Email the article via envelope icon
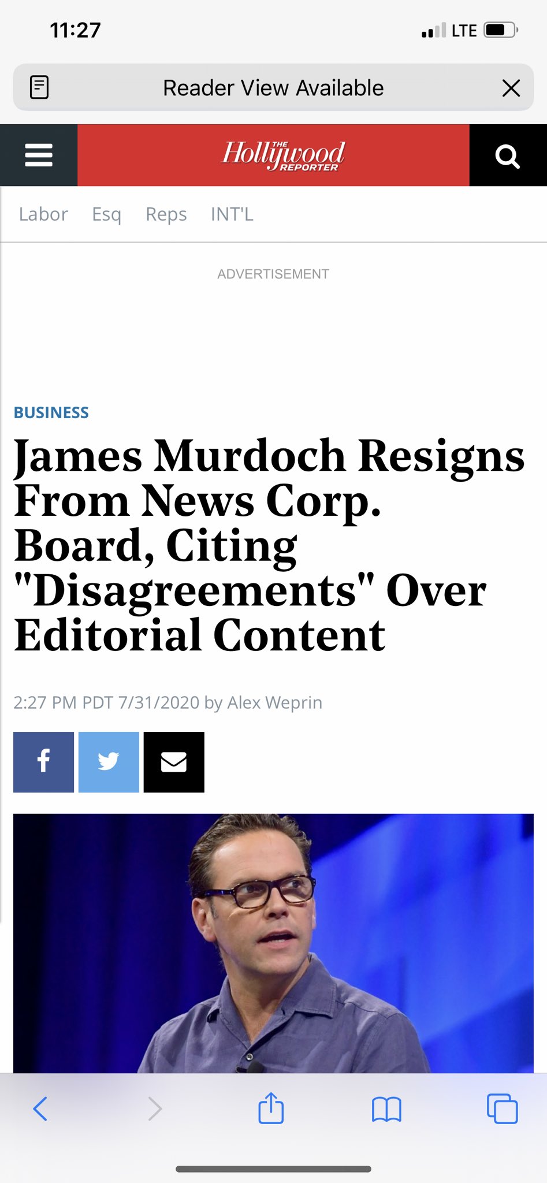 [174, 762]
